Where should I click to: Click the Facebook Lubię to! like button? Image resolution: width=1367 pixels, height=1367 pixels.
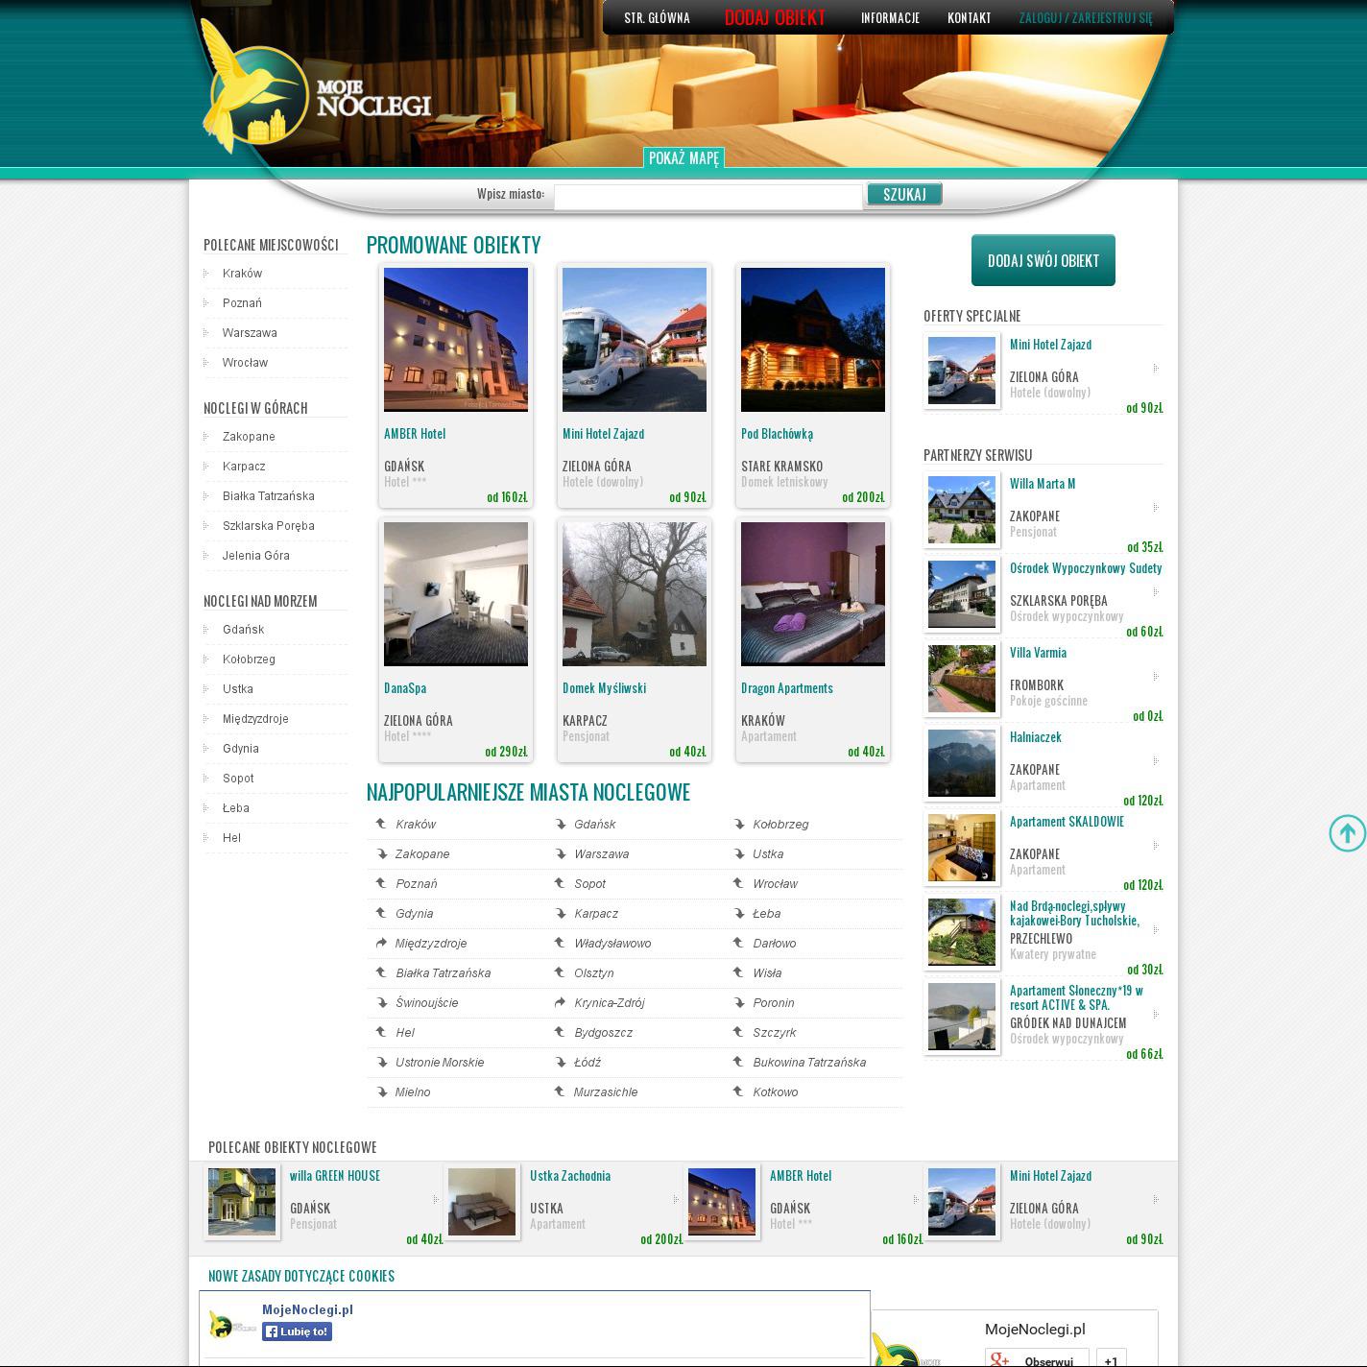click(297, 1331)
